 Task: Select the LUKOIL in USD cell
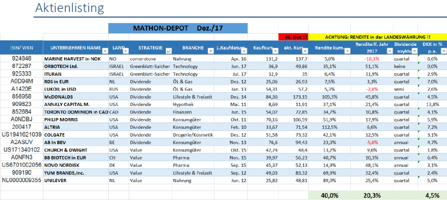point(76,89)
